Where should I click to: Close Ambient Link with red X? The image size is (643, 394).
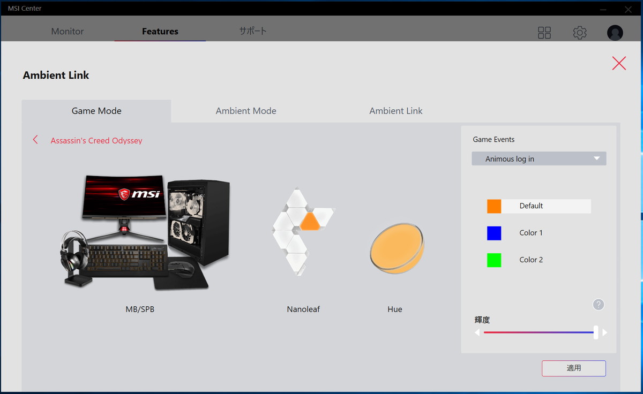coord(619,64)
